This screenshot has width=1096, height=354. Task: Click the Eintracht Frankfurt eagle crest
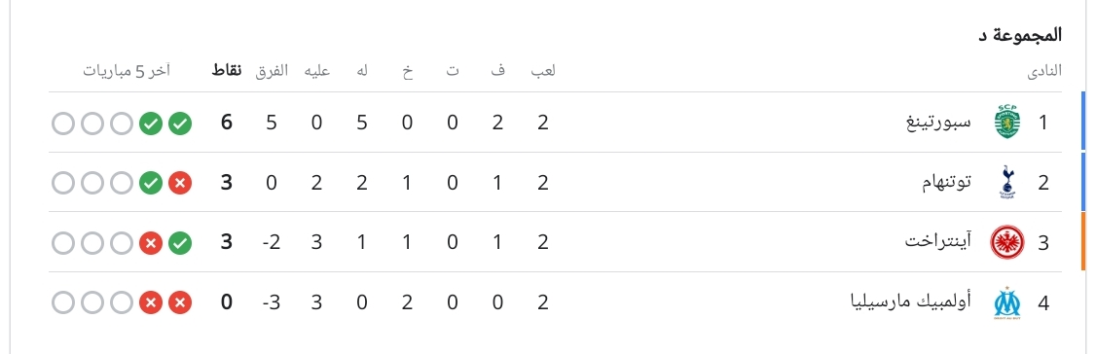1007,243
